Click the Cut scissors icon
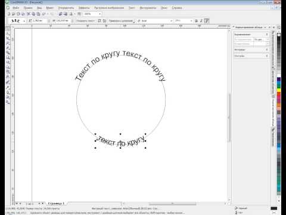 (29, 14)
